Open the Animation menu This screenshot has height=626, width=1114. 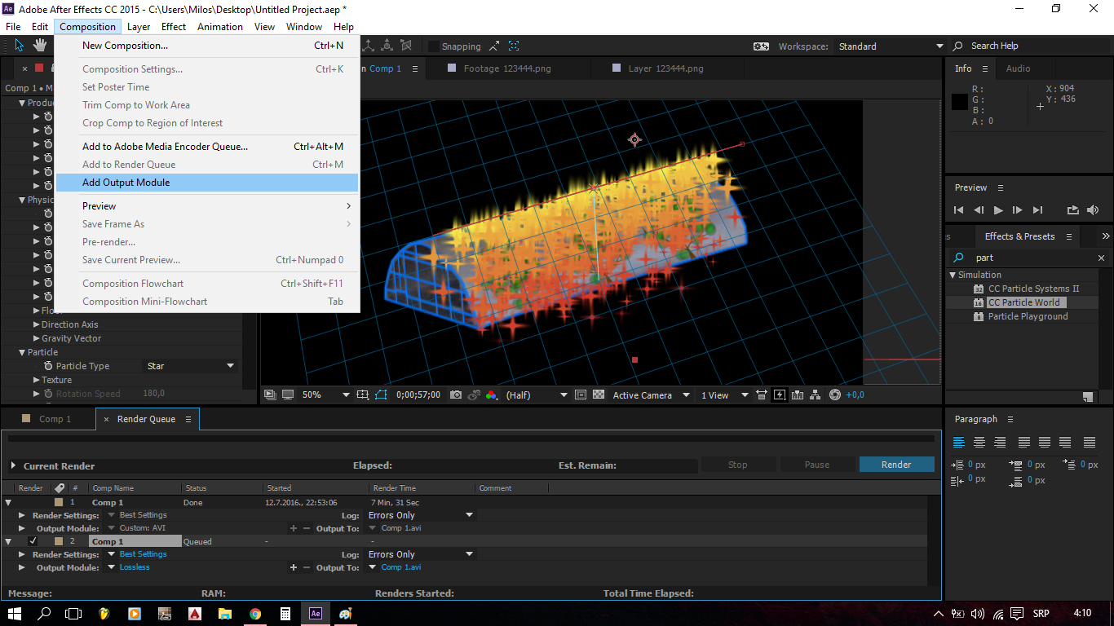[220, 27]
